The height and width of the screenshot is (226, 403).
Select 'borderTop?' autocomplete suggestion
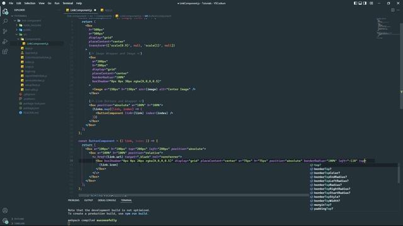pos(354,169)
